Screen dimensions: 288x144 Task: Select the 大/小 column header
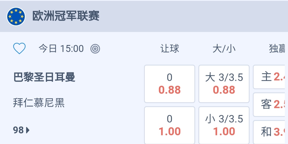click(x=224, y=49)
